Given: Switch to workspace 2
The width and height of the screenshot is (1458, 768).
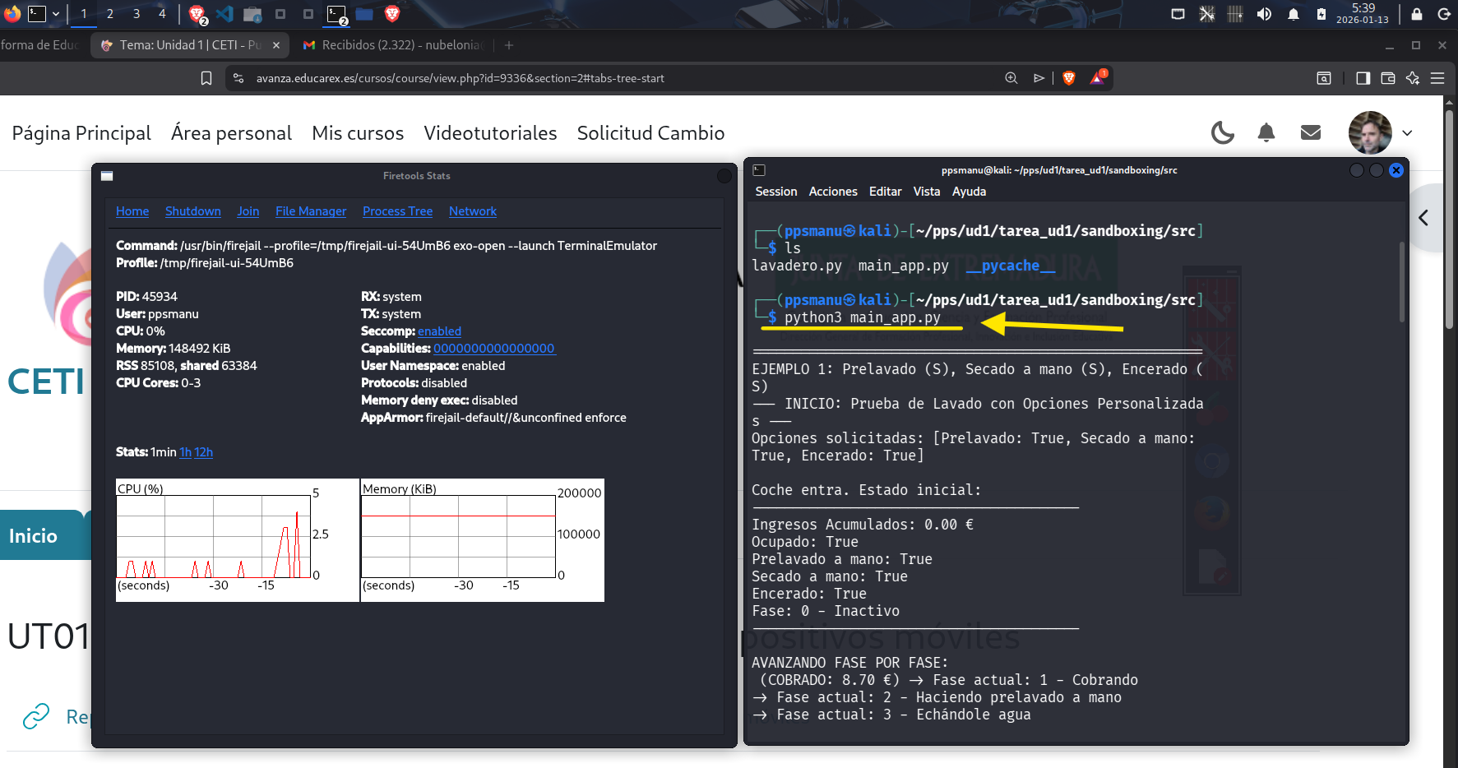Looking at the screenshot, I should [x=110, y=14].
